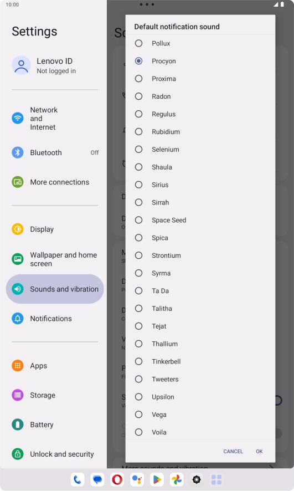Open the Google Play Store dock icon

tap(157, 479)
